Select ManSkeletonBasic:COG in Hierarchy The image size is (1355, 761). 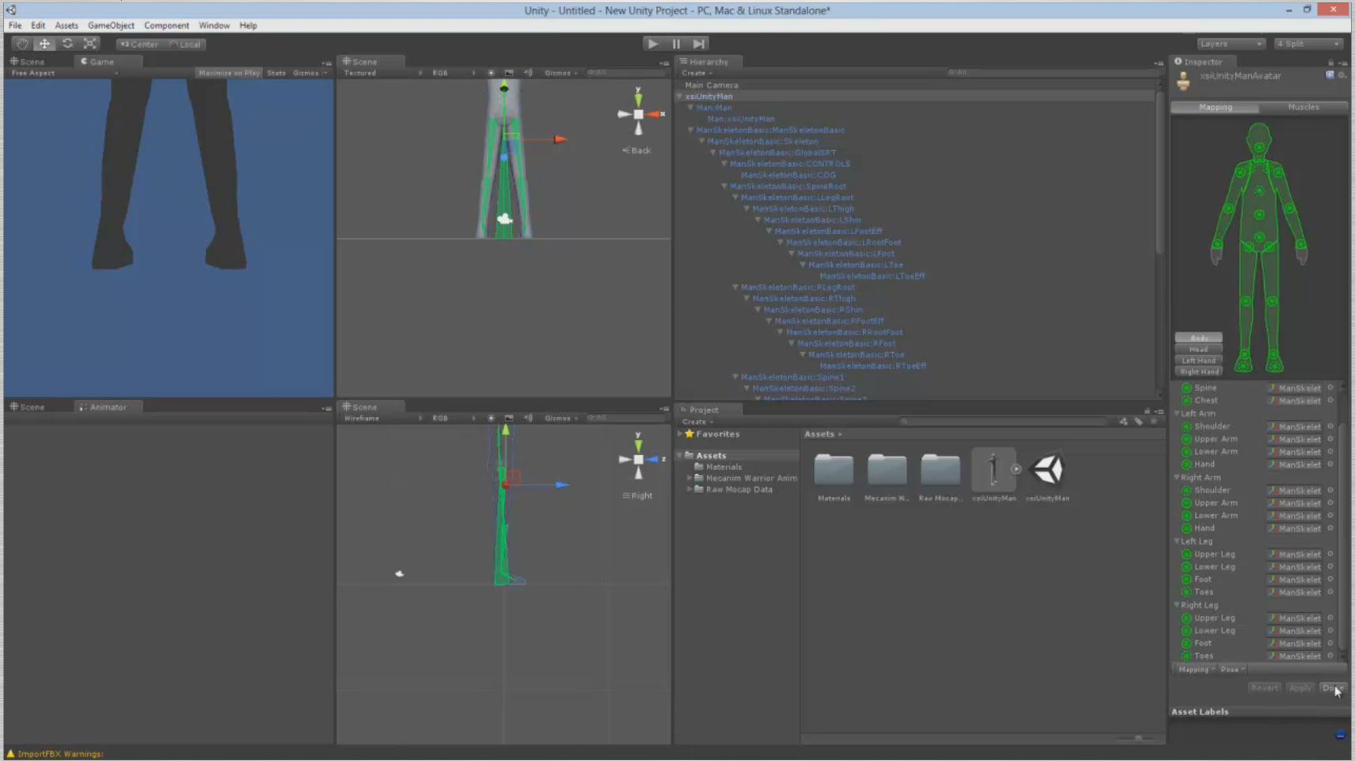point(788,175)
